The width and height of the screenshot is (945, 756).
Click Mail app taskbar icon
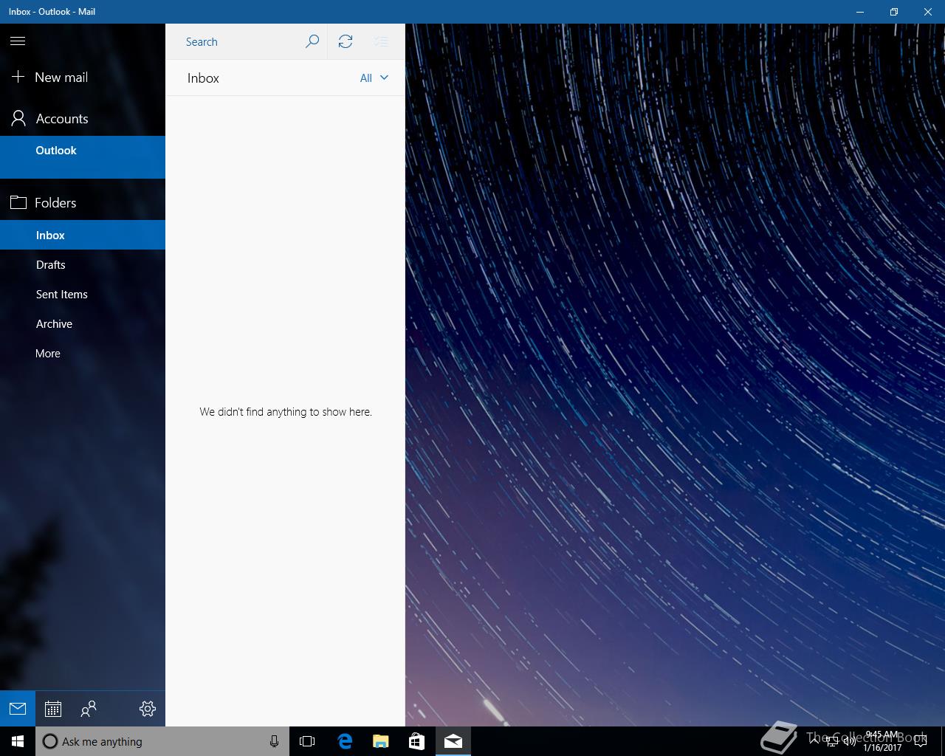click(453, 741)
